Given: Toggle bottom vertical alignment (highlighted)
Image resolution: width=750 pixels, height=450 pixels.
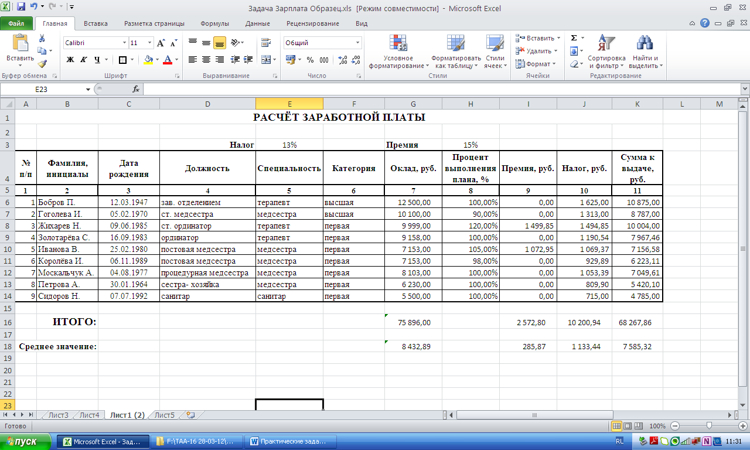Looking at the screenshot, I should pyautogui.click(x=220, y=43).
